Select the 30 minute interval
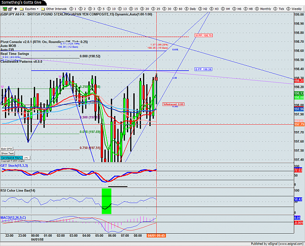 point(167,9)
